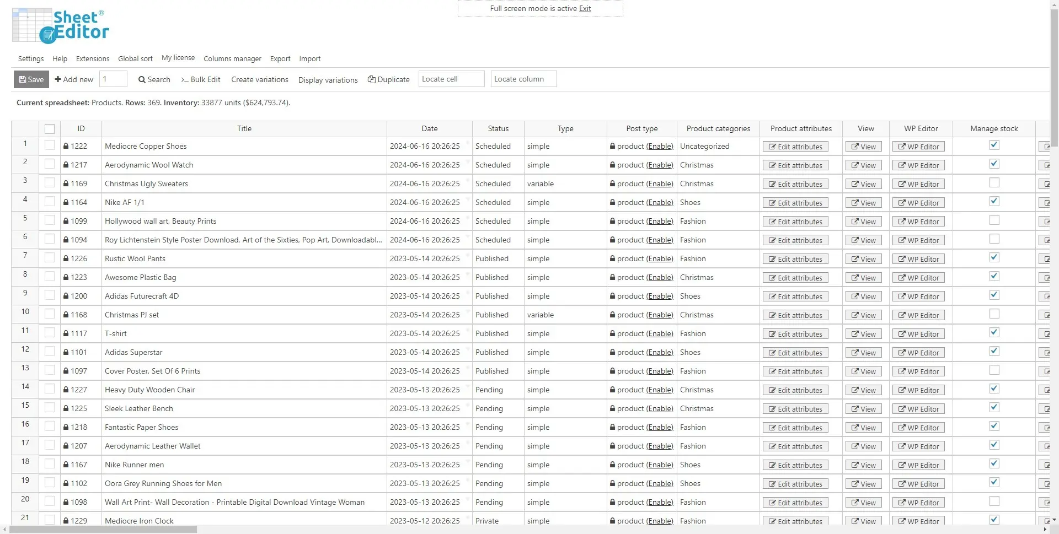The image size is (1059, 534).
Task: Toggle Manage stock for Christmas PJ set
Action: point(994,314)
